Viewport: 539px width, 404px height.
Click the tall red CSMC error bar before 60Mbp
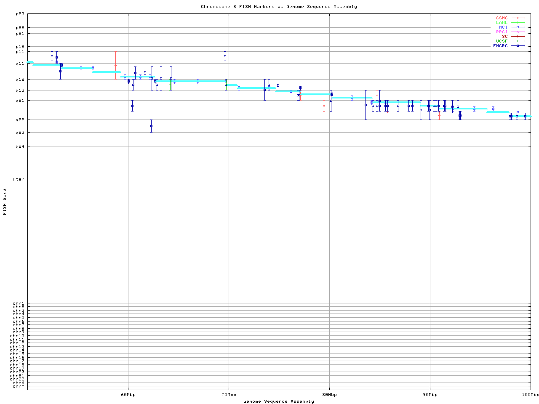pyautogui.click(x=115, y=65)
